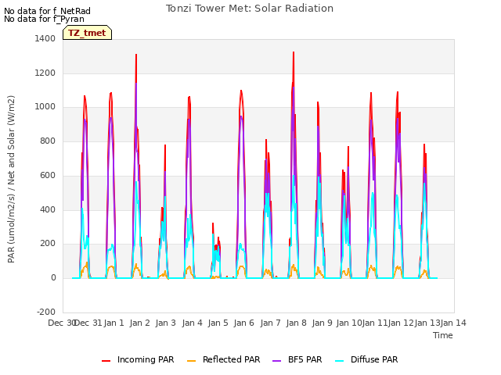Click the cyan Diffuse PAR legend swatch
Screen dimensions: 501x375
coord(339,361)
